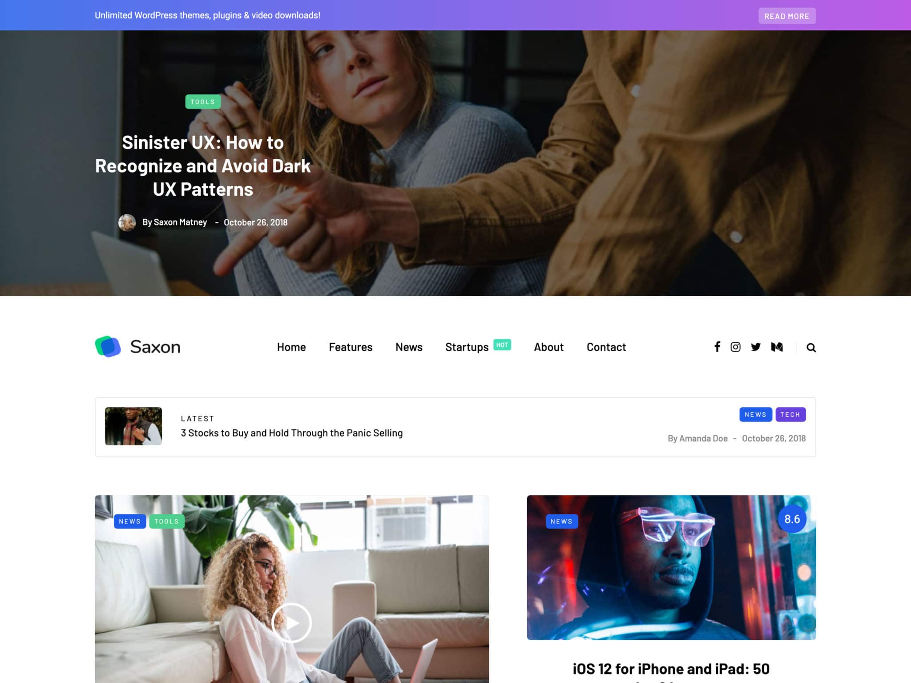Click green TOOLS tag on hero

coord(203,102)
